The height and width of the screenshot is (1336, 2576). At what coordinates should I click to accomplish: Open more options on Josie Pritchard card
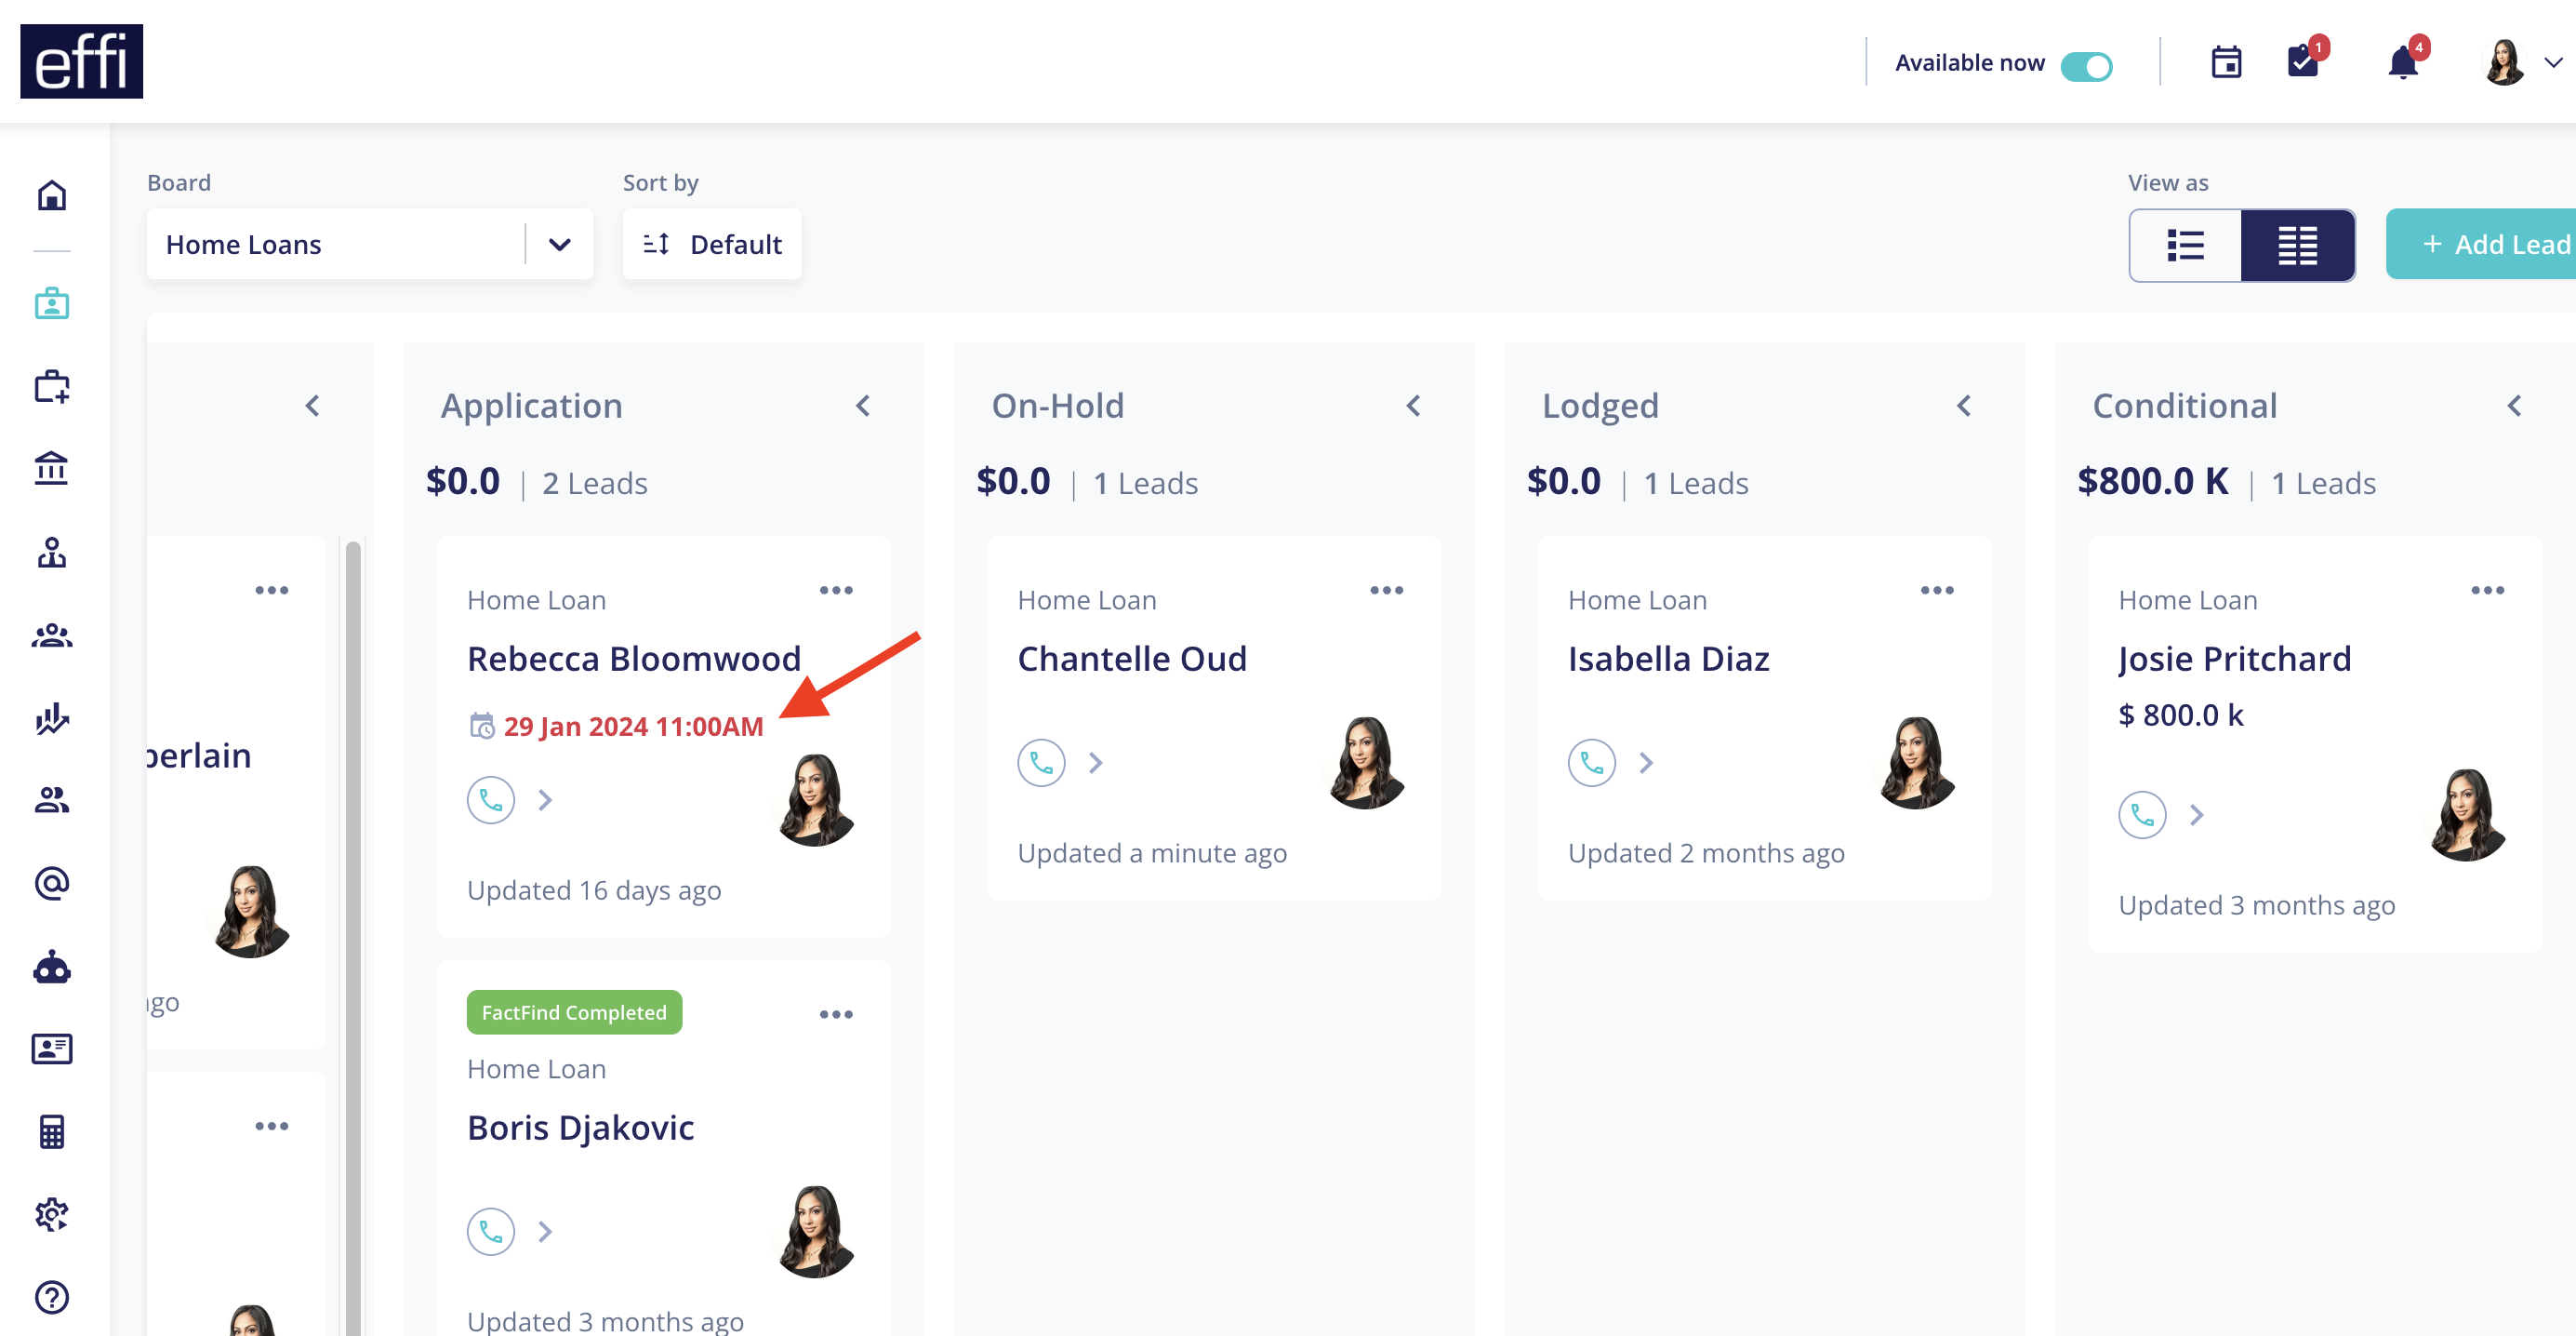tap(2488, 591)
